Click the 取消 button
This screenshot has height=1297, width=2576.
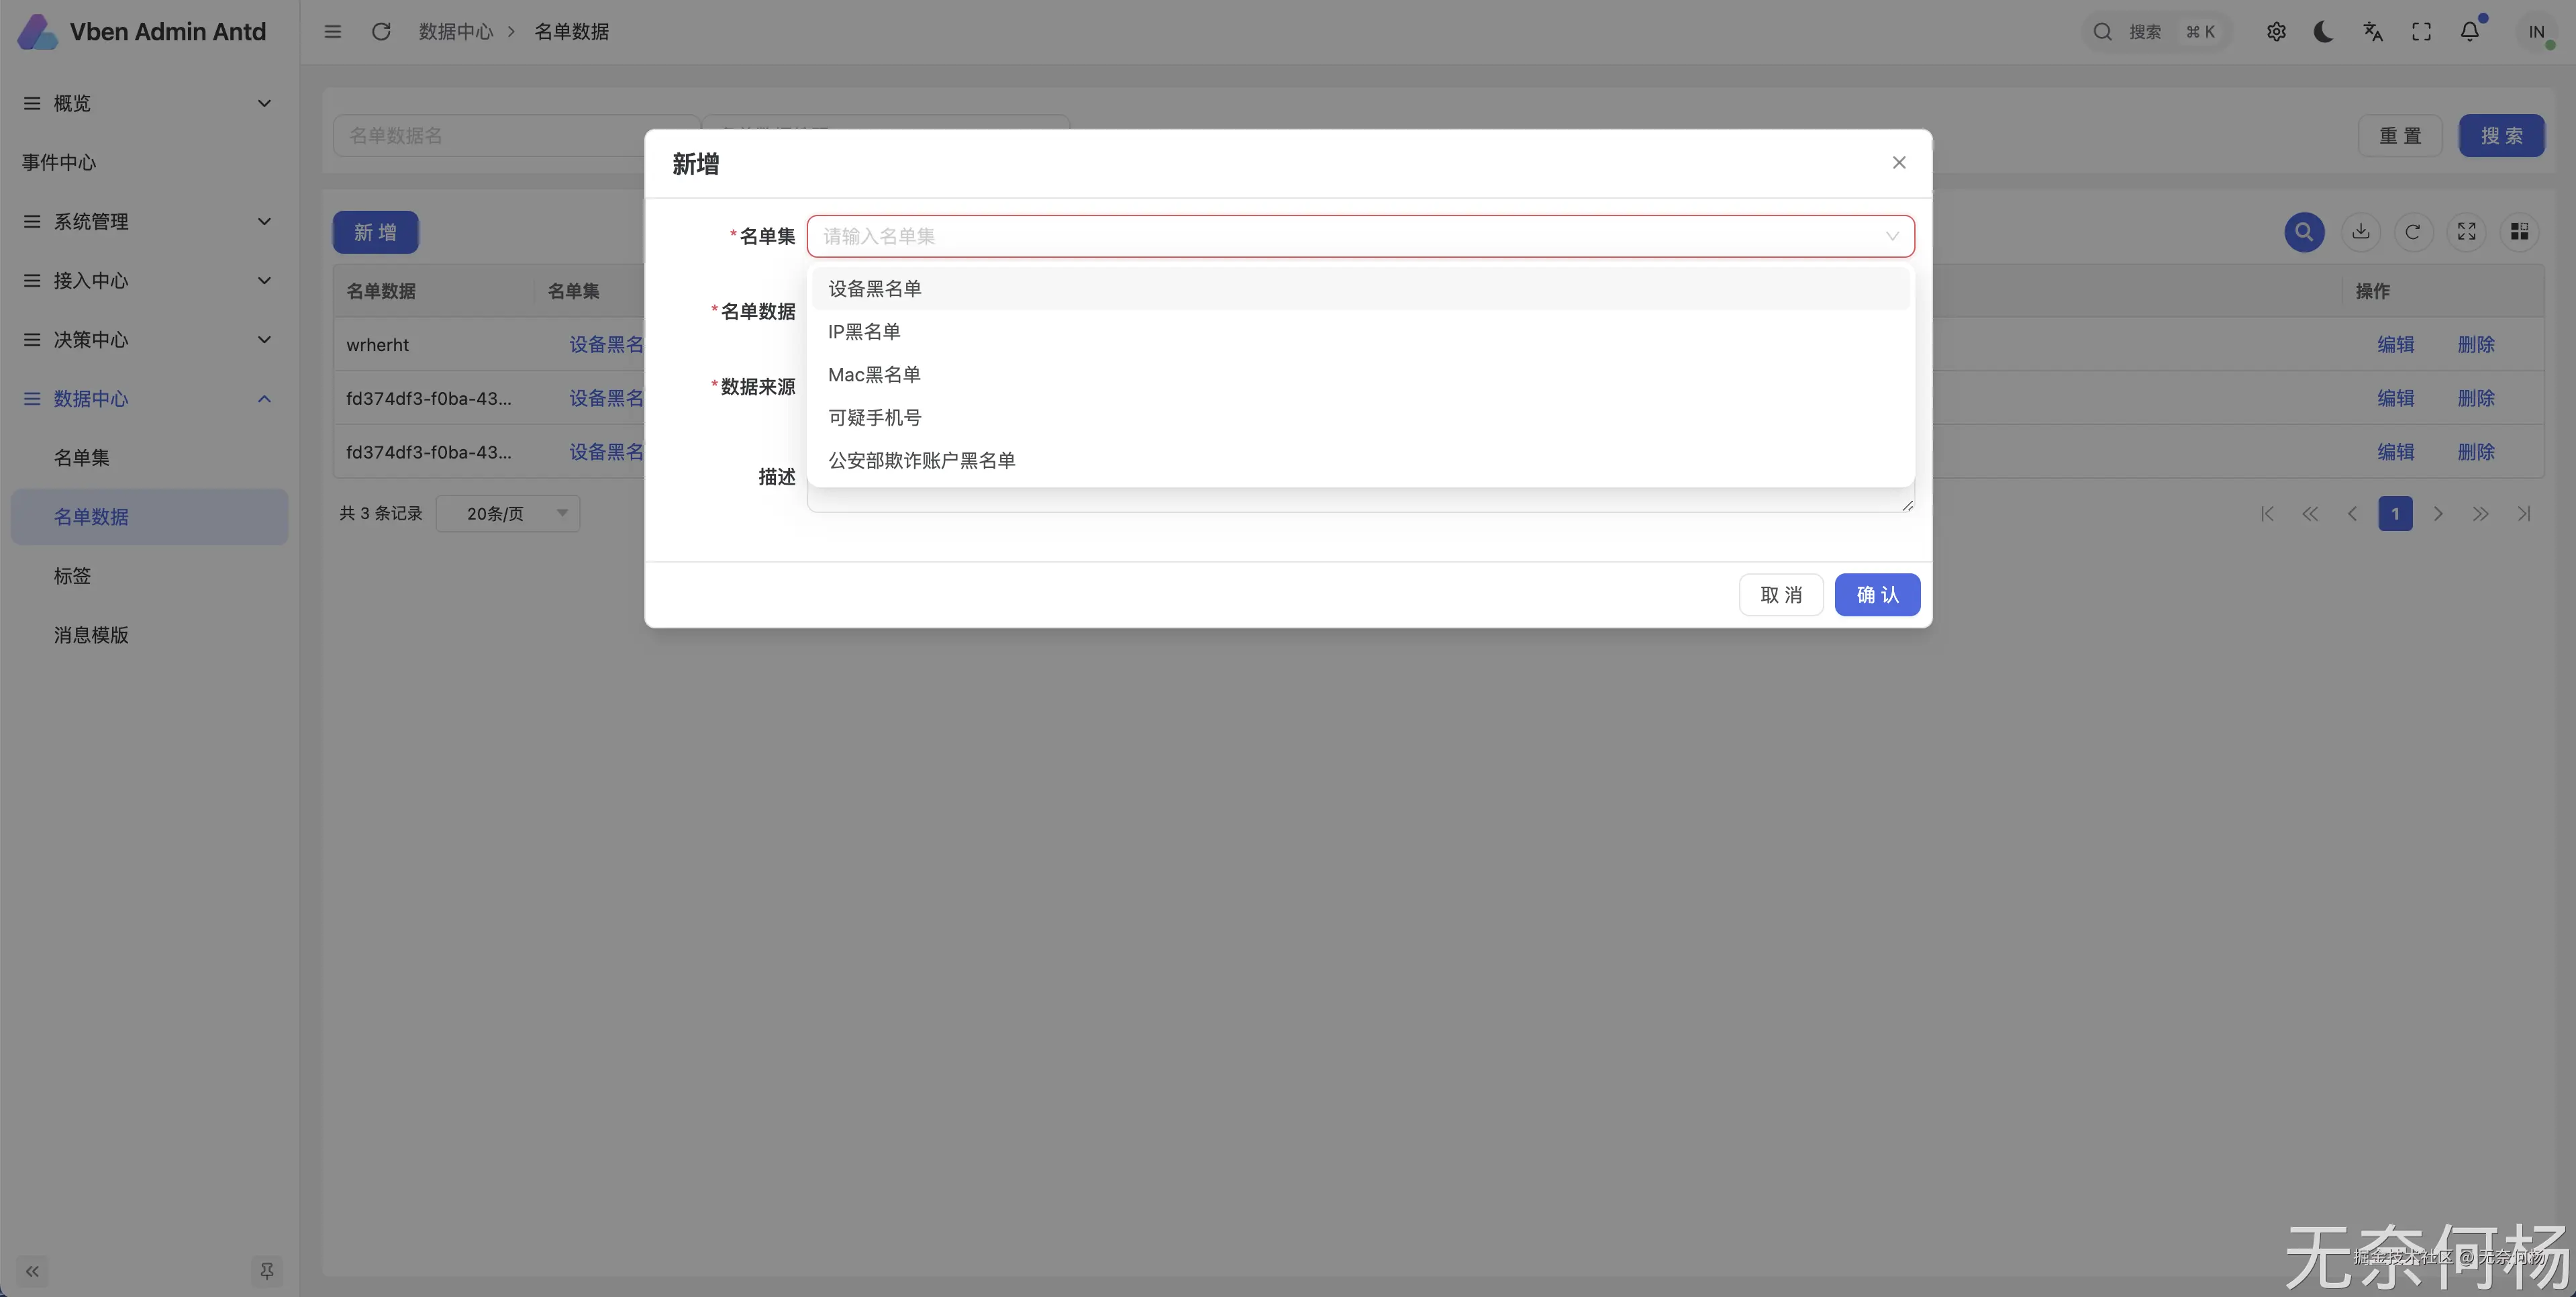(1780, 595)
